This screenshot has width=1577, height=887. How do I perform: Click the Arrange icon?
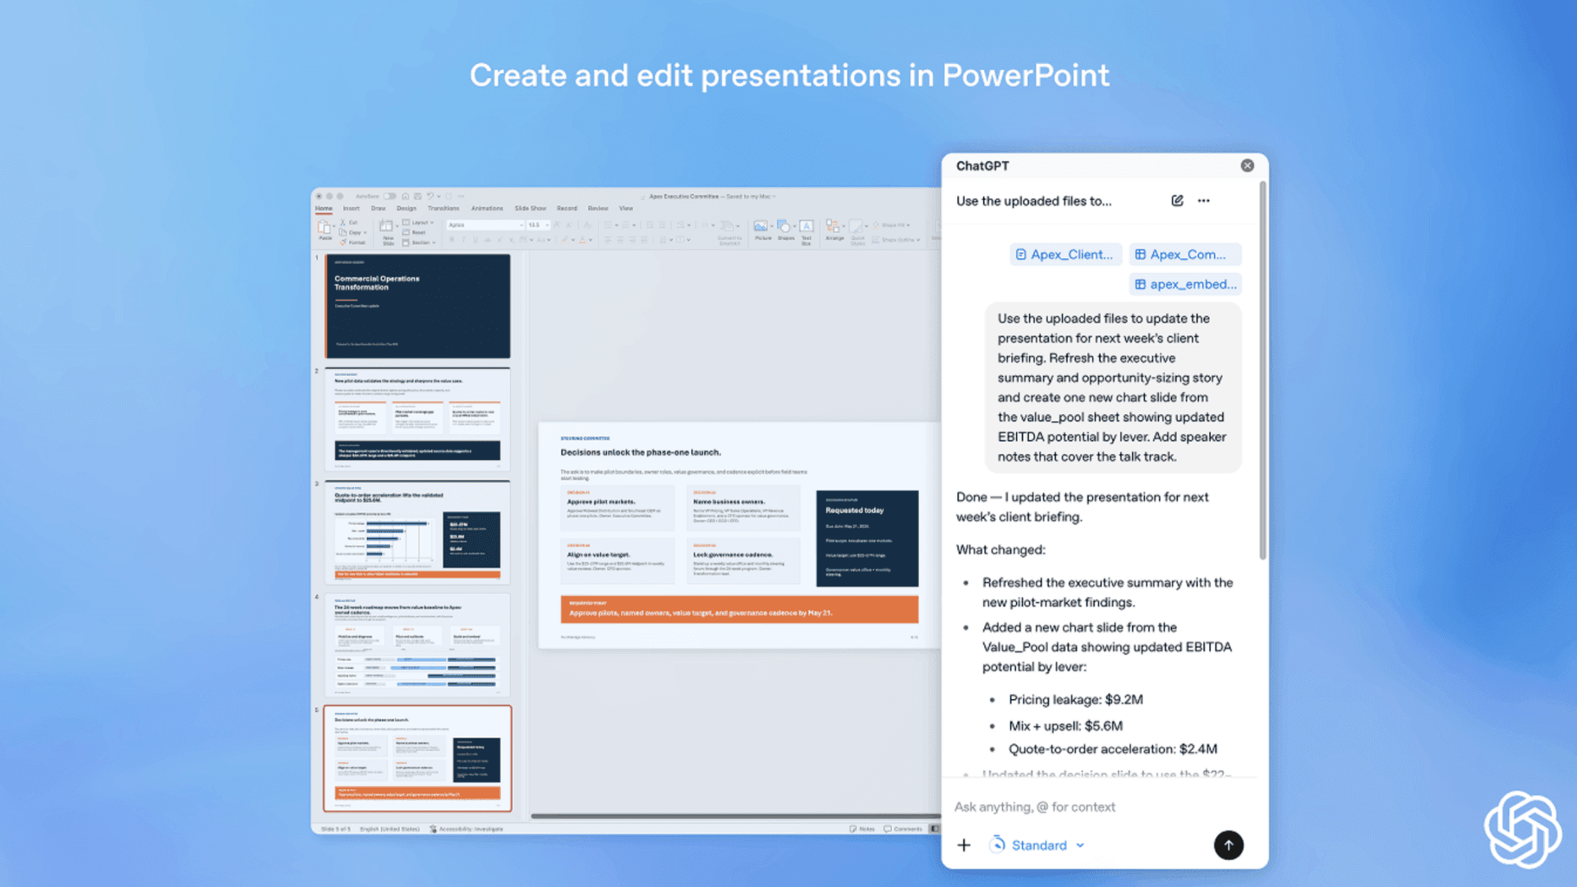834,226
